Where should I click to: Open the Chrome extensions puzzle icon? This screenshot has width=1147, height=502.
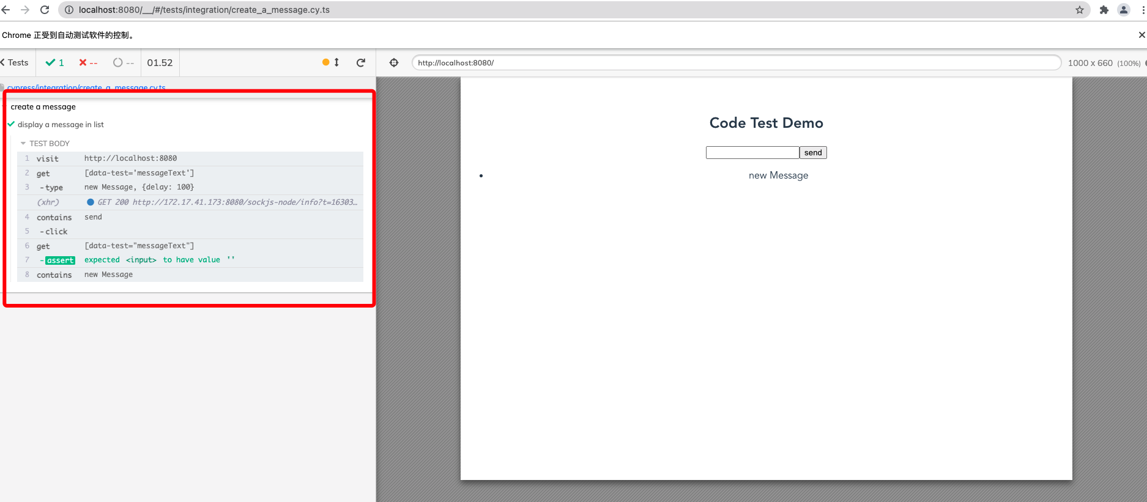click(1104, 10)
